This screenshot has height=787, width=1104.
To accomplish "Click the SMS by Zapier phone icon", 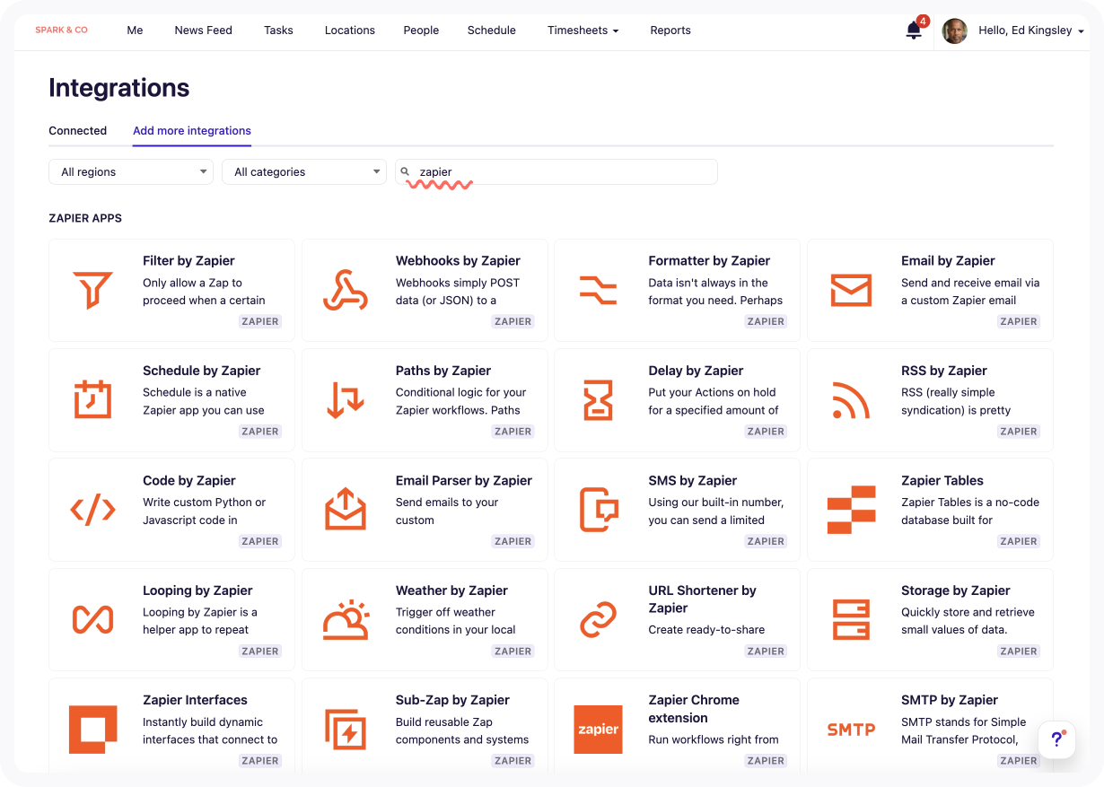I will pos(599,510).
